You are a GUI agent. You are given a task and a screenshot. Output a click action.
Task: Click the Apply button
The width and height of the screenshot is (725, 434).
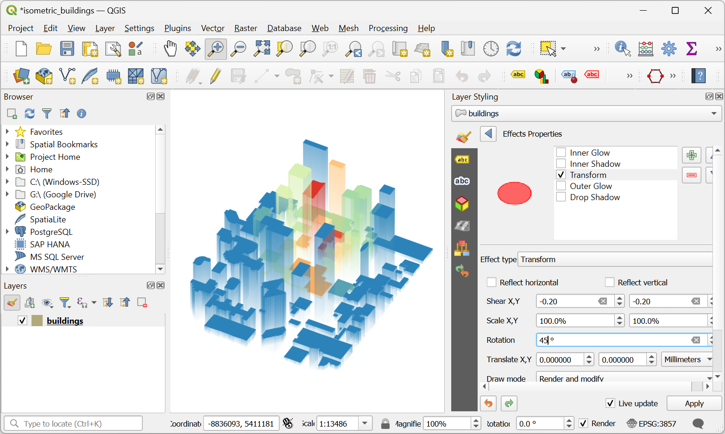pos(693,403)
